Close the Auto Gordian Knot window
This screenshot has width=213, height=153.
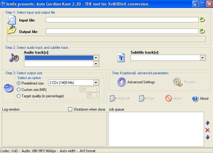tap(209, 4)
